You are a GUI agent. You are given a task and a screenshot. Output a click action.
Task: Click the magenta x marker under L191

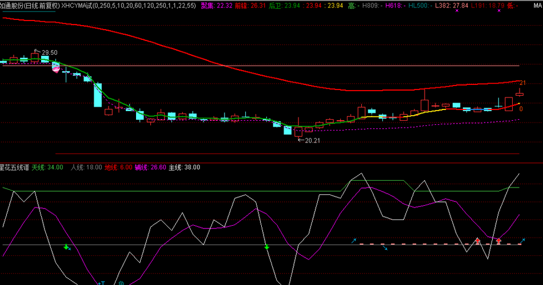coord(499,11)
